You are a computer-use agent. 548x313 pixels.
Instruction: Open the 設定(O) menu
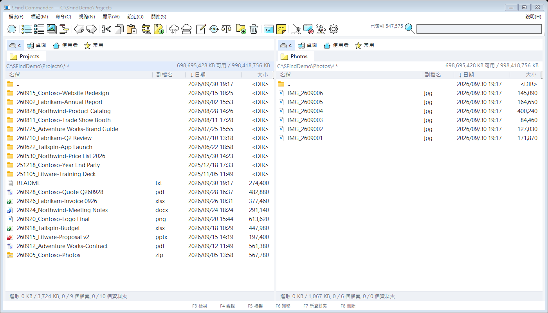(135, 17)
